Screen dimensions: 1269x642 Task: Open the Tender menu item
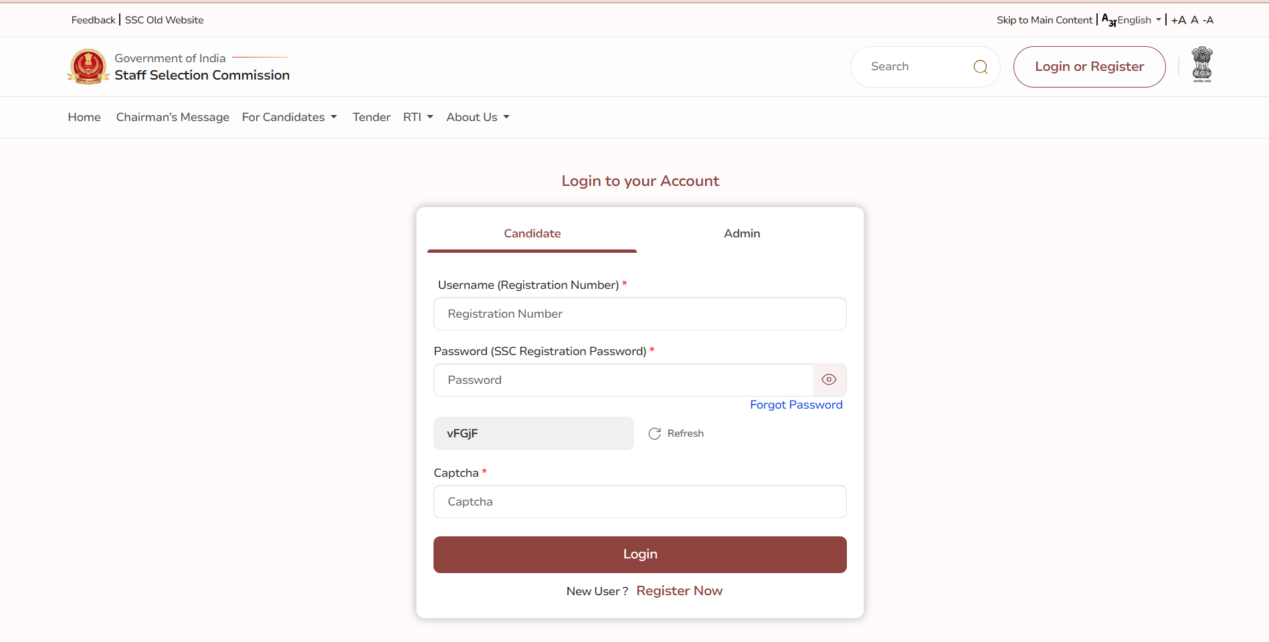pyautogui.click(x=371, y=117)
